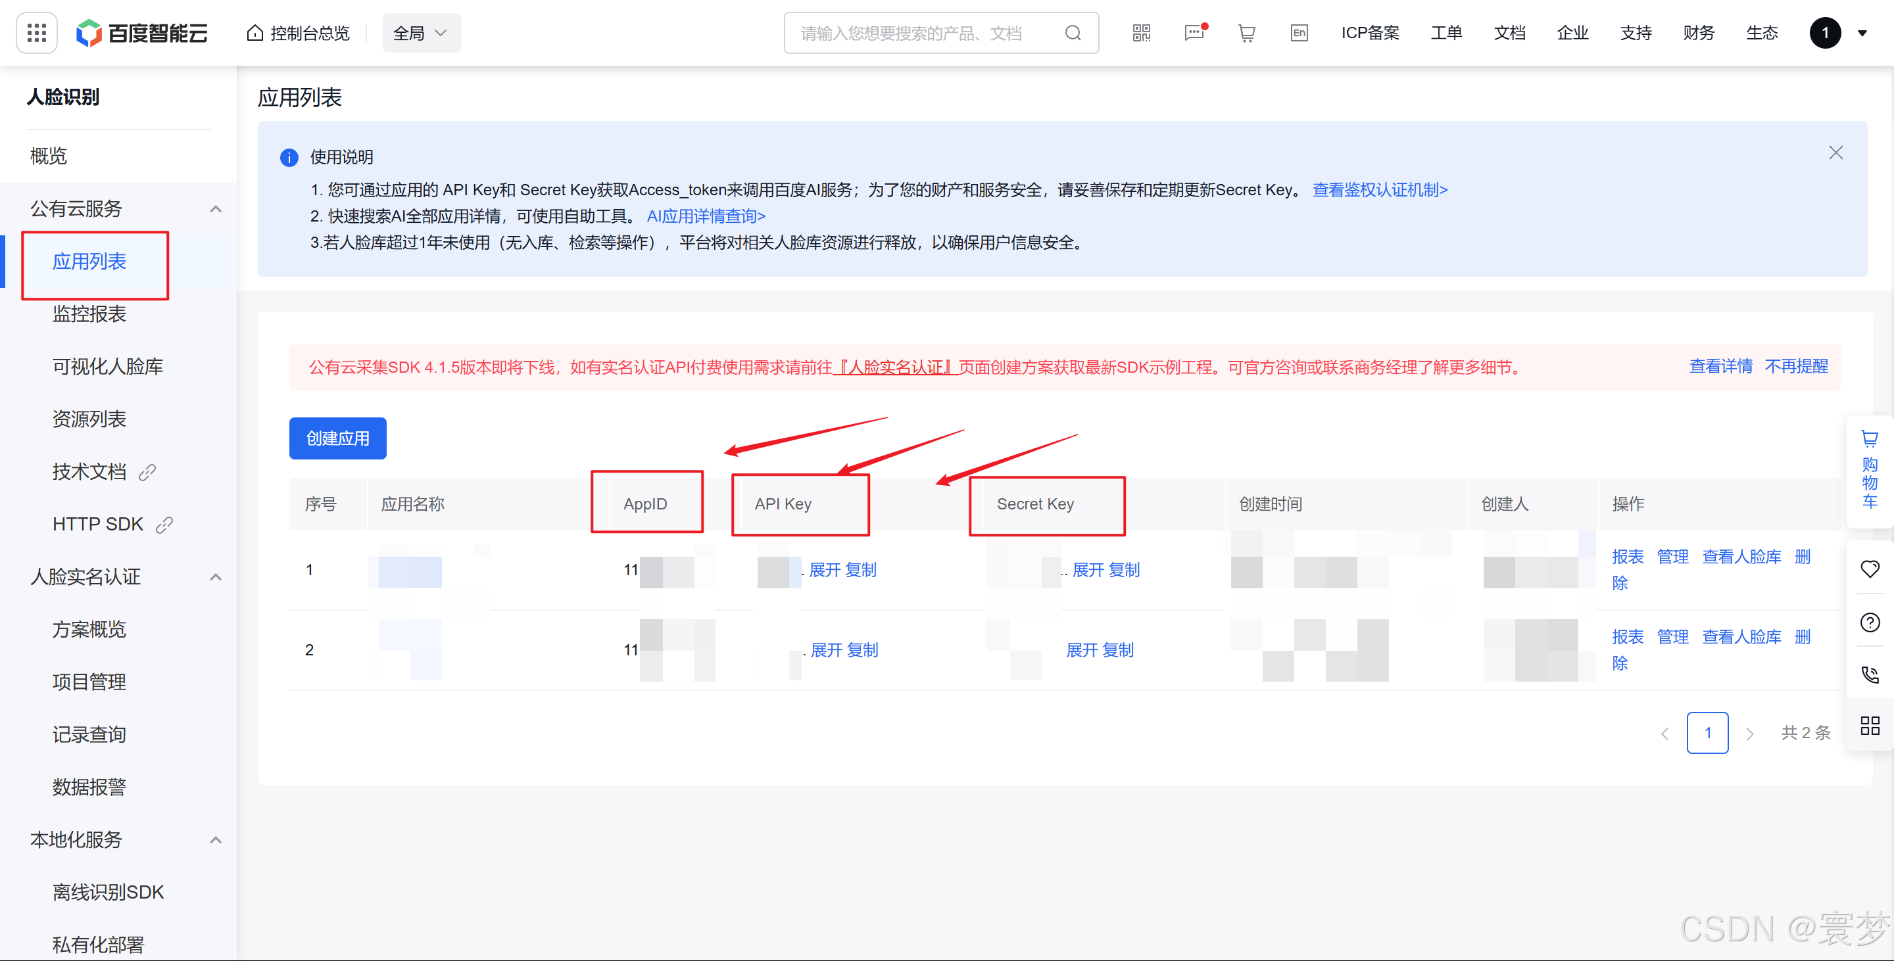This screenshot has height=961, width=1894.
Task: Close the usage instructions notice
Action: [1835, 152]
